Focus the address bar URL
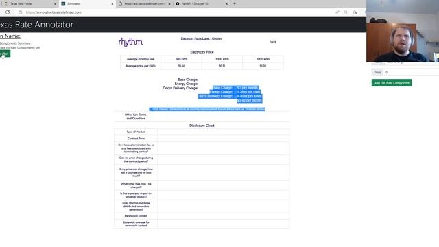The image size is (439, 247). click(x=54, y=12)
